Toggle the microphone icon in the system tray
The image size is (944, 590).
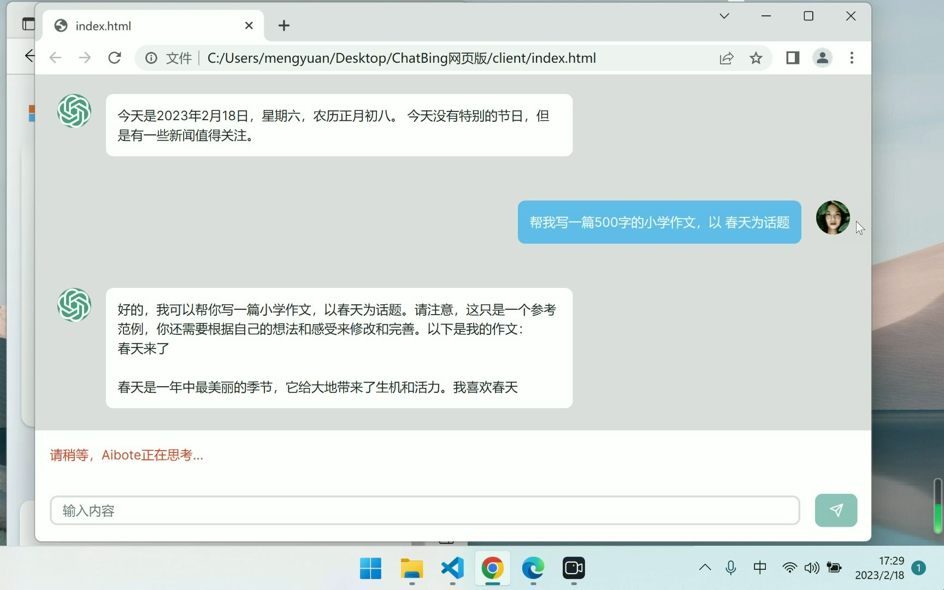coord(730,568)
